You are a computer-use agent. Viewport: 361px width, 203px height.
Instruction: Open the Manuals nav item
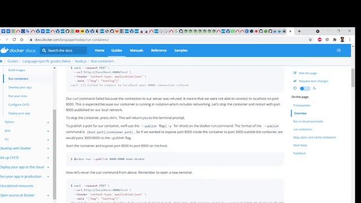[x=137, y=50]
